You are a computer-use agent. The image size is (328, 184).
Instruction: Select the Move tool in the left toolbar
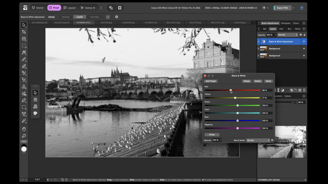tap(24, 26)
